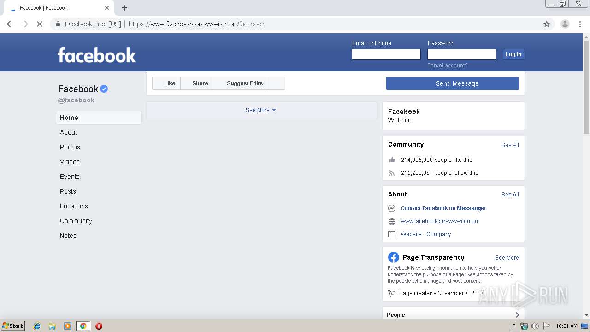
Task: Open the Windows Start menu
Action: (x=12, y=326)
